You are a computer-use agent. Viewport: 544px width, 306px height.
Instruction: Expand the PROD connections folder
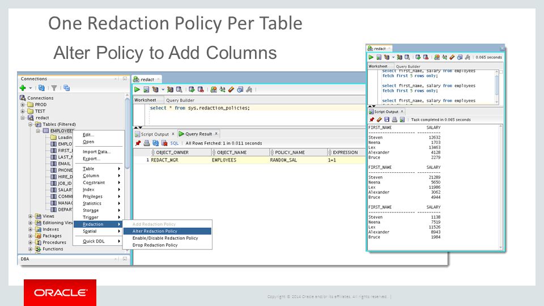click(x=23, y=104)
